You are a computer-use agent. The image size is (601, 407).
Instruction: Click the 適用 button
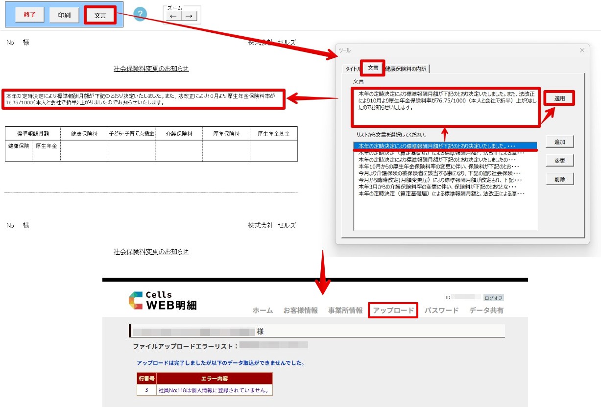point(559,98)
